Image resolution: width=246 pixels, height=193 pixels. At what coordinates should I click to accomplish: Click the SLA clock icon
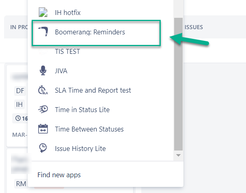coord(43,90)
